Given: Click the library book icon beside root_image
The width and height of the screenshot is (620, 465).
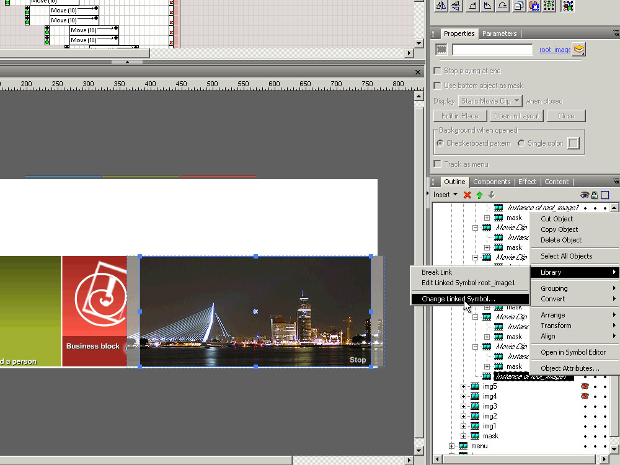Looking at the screenshot, I should pos(578,50).
